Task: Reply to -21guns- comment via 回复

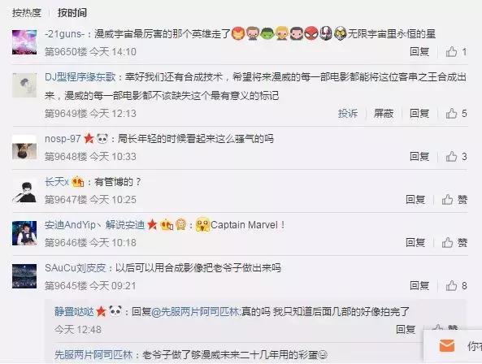Action: 419,52
